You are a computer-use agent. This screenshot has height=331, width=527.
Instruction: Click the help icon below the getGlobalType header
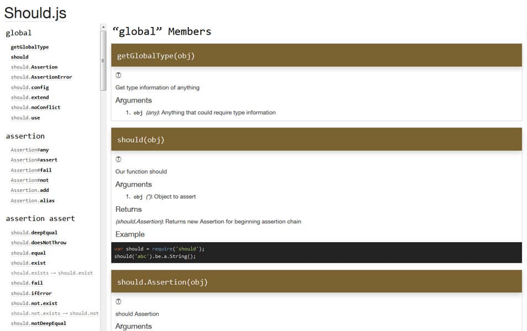pos(118,75)
